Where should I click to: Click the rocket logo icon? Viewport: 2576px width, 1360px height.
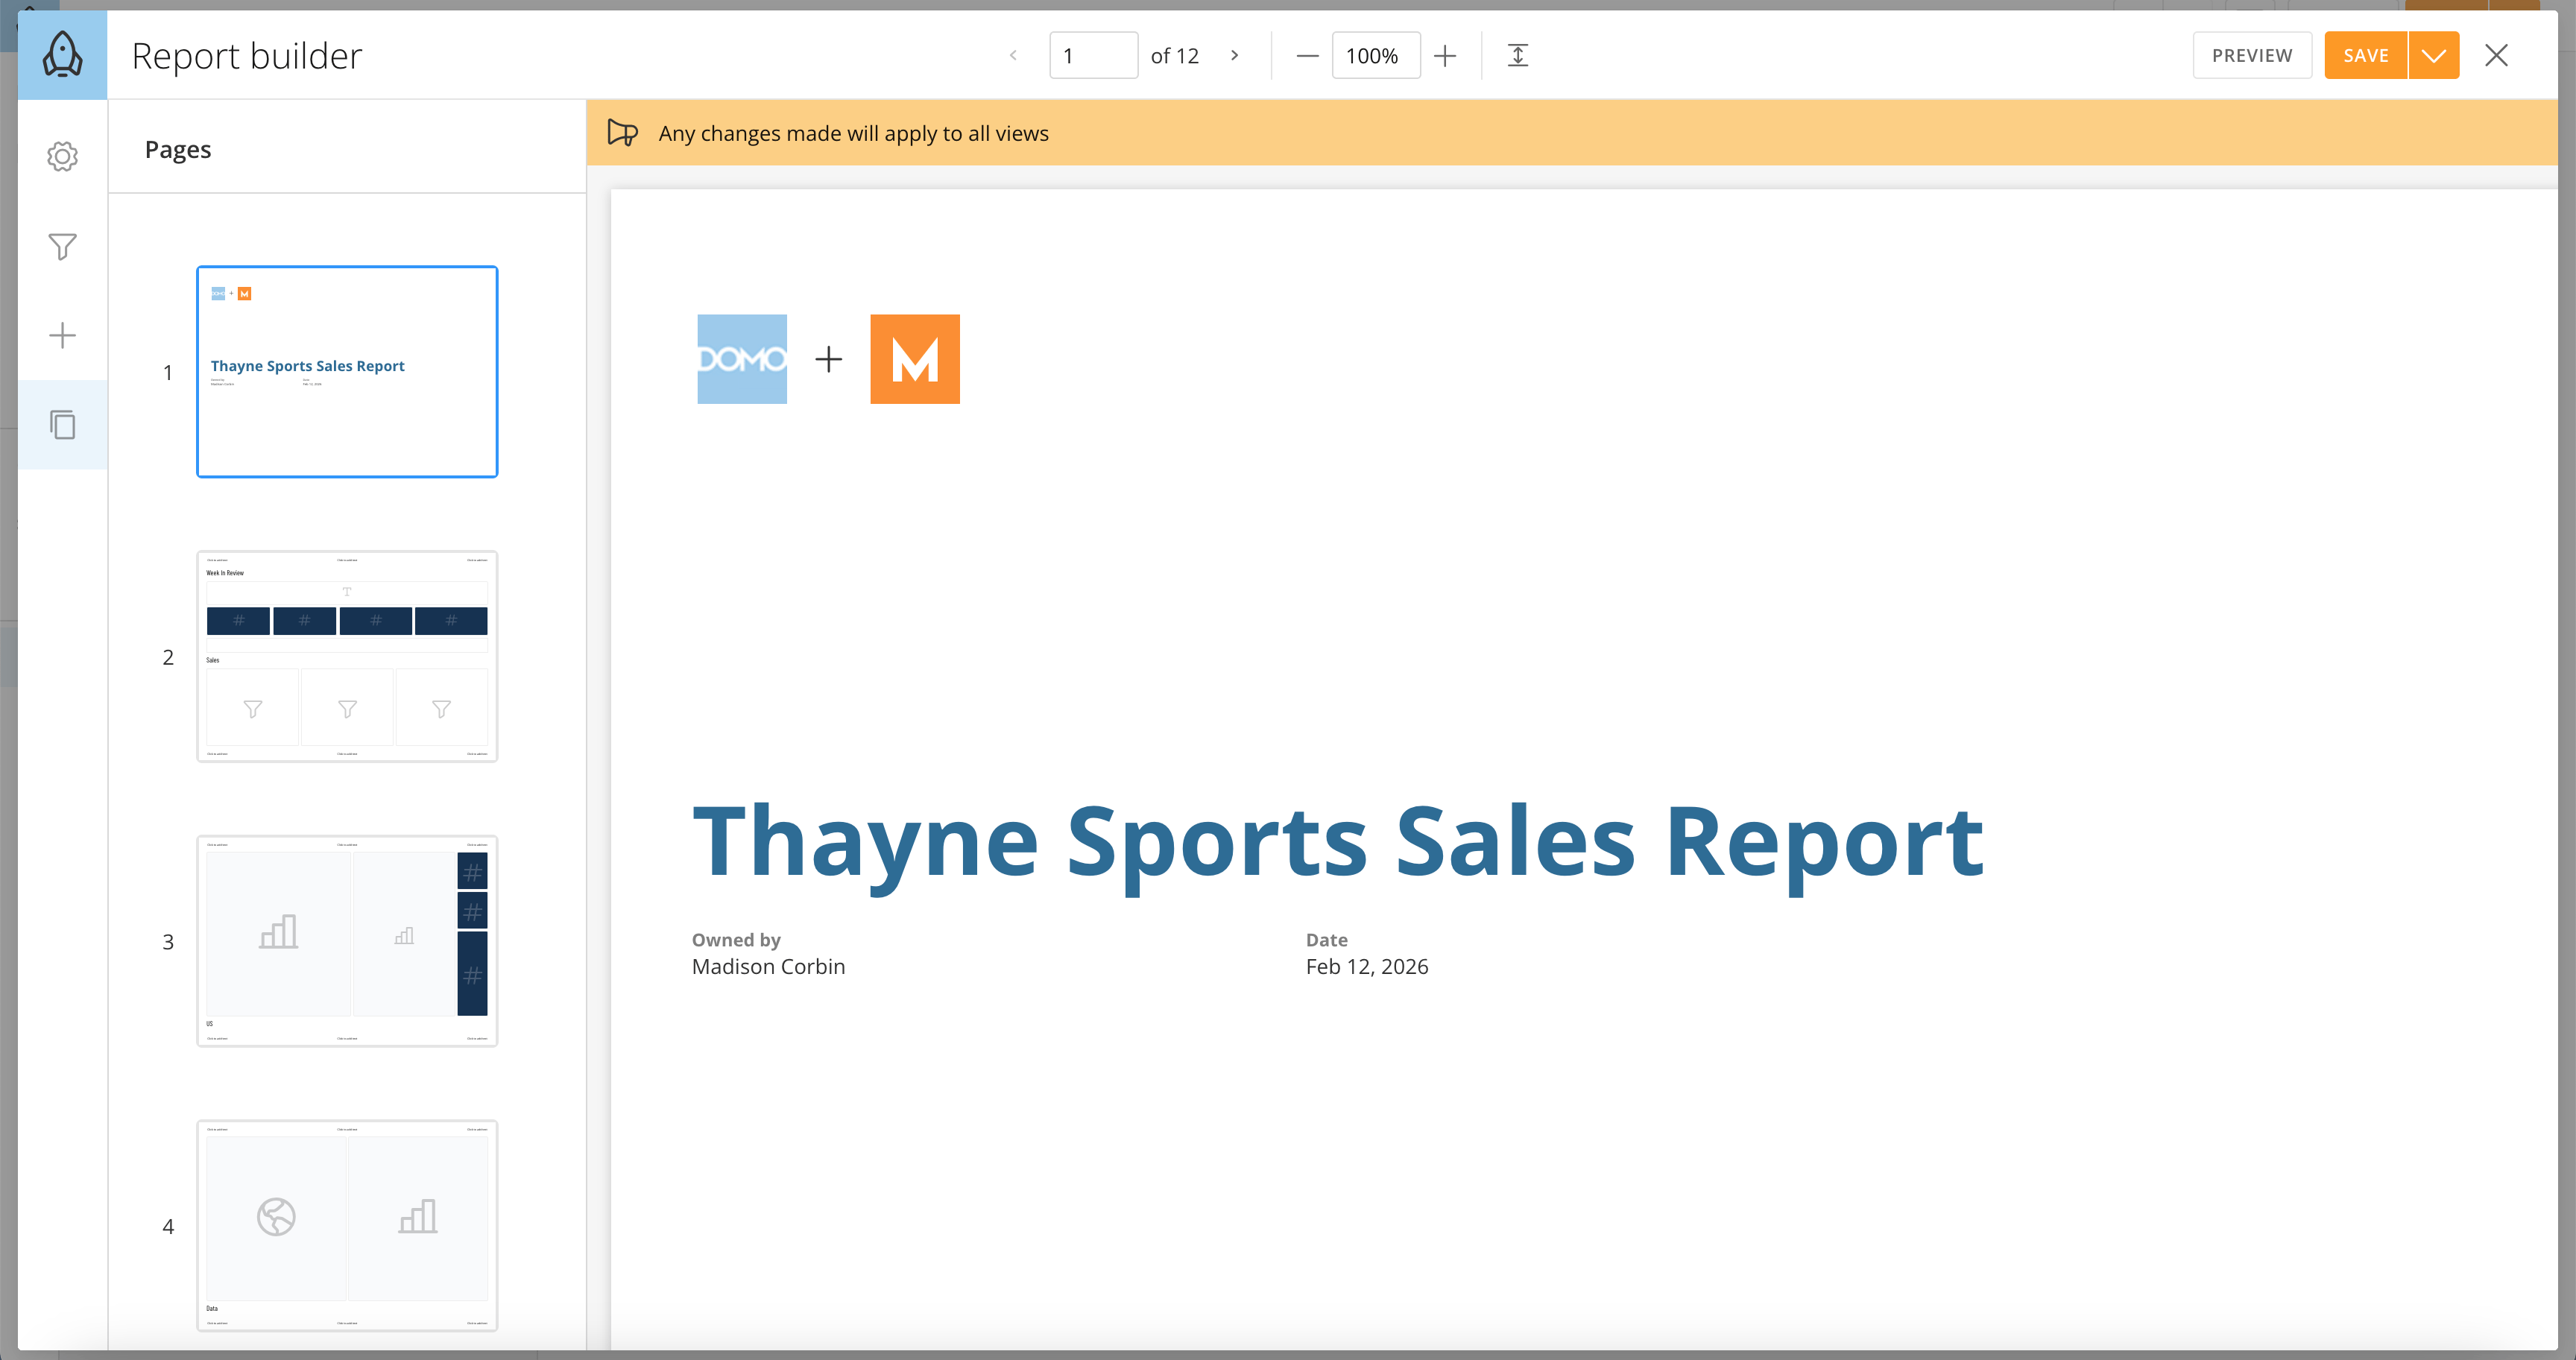tap(62, 55)
